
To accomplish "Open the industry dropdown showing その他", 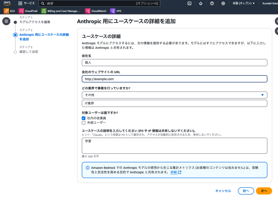I will coord(175,95).
